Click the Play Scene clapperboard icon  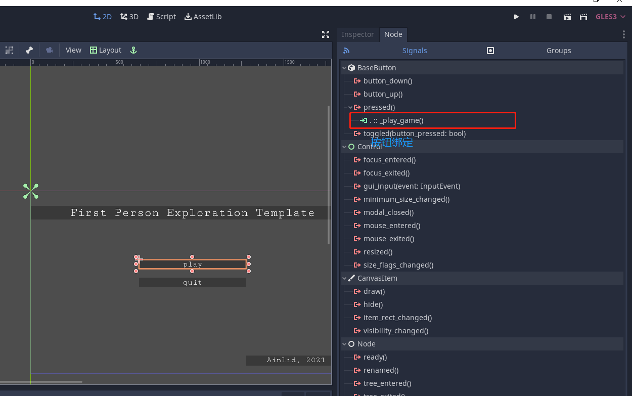(x=567, y=17)
